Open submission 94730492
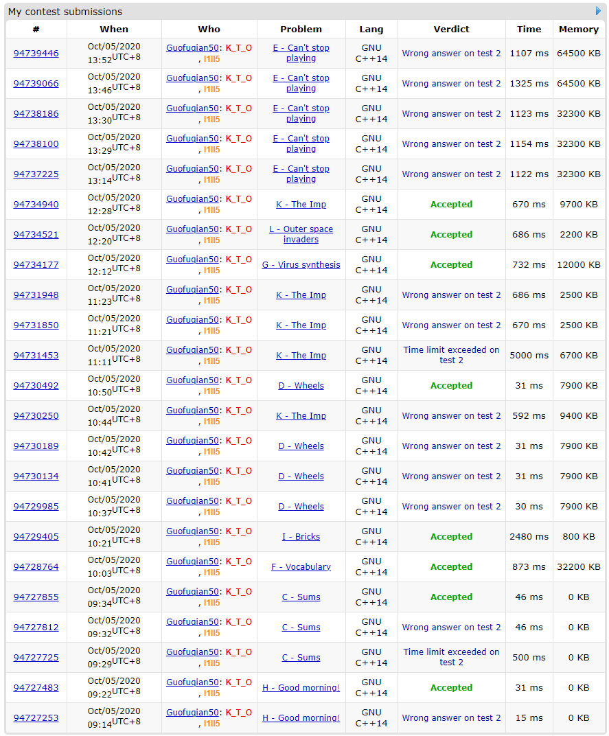 tap(36, 386)
